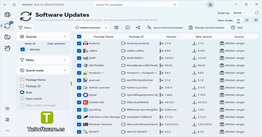Click Update selection button

(88, 28)
